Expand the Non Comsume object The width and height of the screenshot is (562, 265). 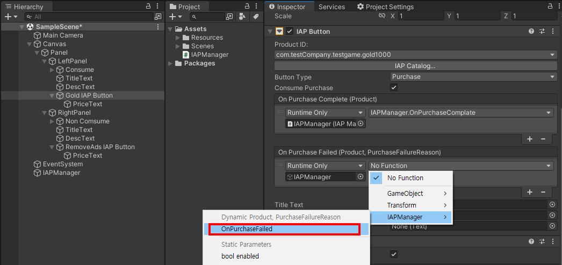(x=52, y=121)
